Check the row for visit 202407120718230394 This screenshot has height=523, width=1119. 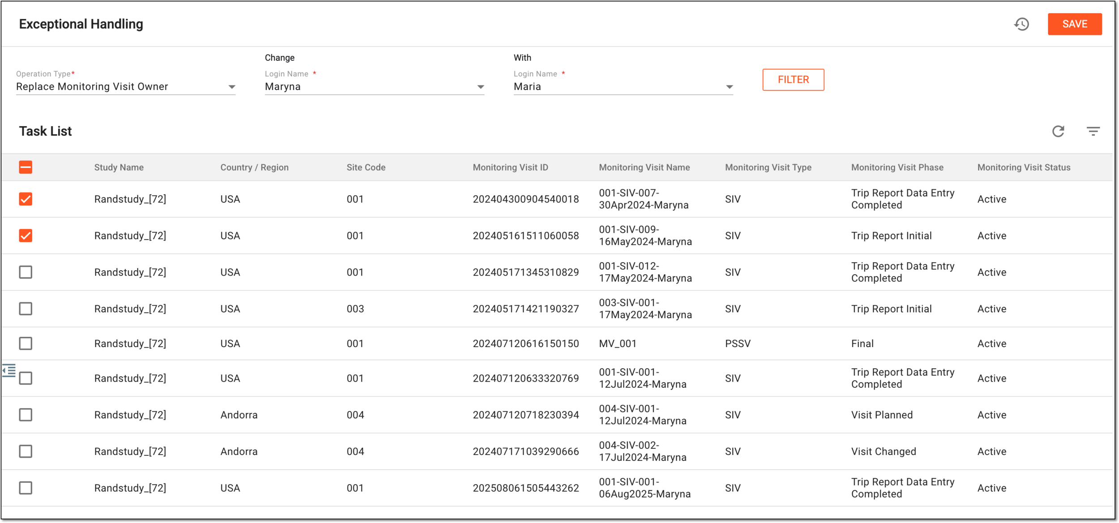coord(26,415)
